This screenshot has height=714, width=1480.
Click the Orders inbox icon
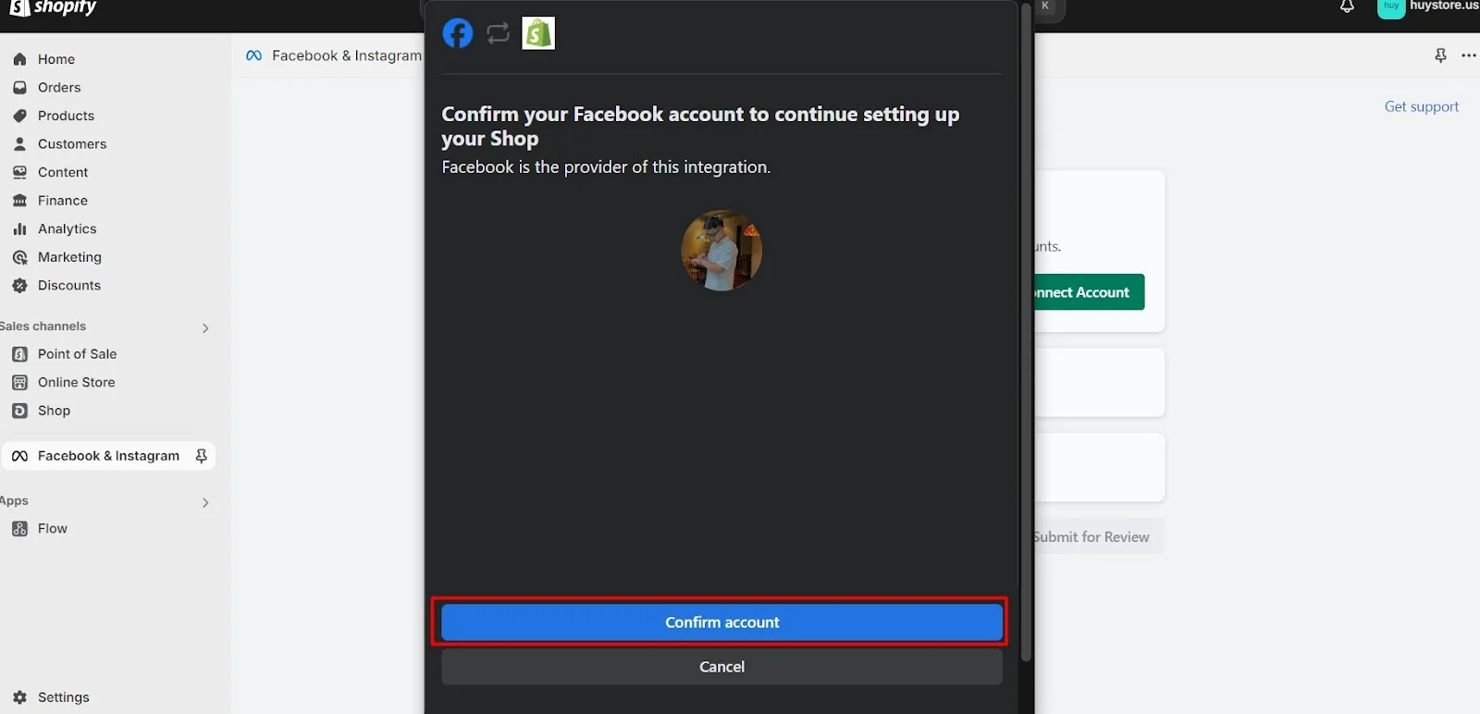point(19,88)
